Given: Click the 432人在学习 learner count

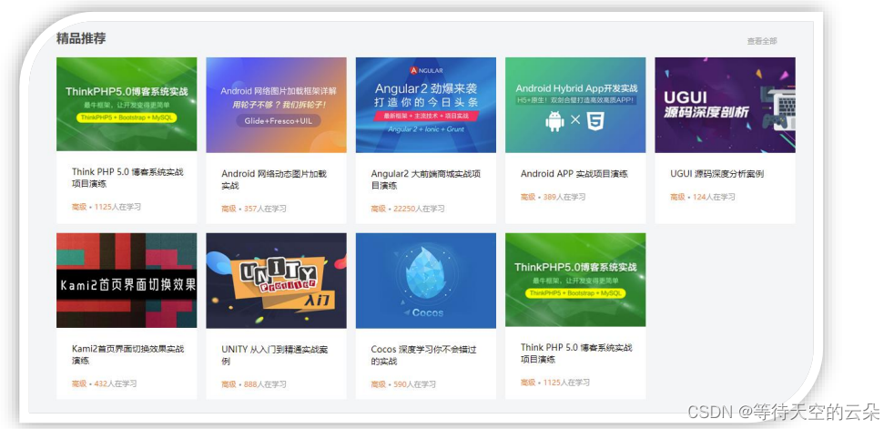Looking at the screenshot, I should [x=116, y=384].
